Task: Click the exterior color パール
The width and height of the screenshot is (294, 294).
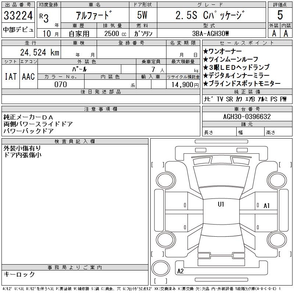Action: 79,69
